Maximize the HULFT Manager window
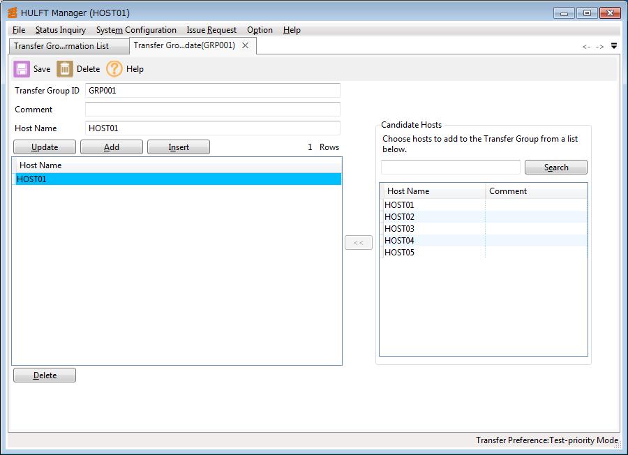Image resolution: width=628 pixels, height=455 pixels. tap(587, 13)
